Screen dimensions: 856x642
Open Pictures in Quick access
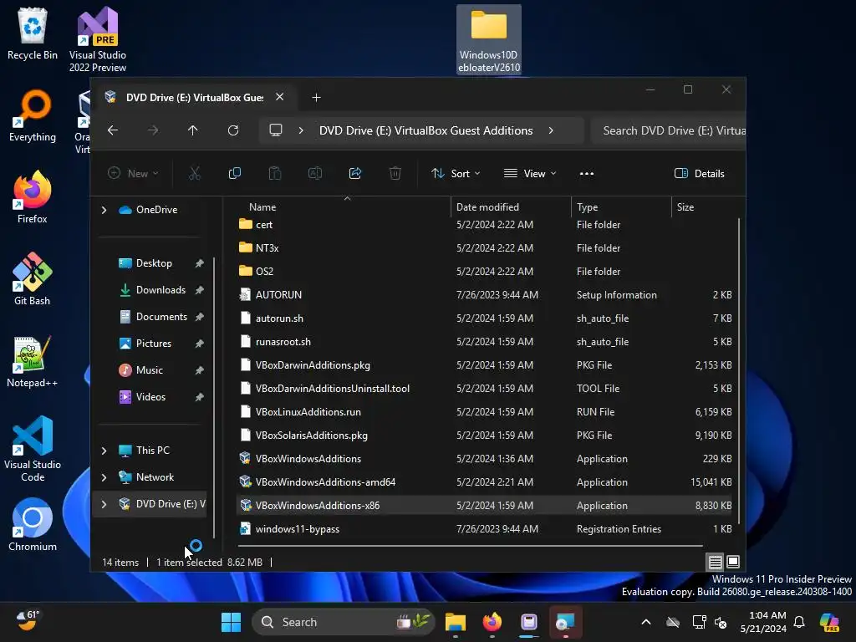pyautogui.click(x=154, y=344)
